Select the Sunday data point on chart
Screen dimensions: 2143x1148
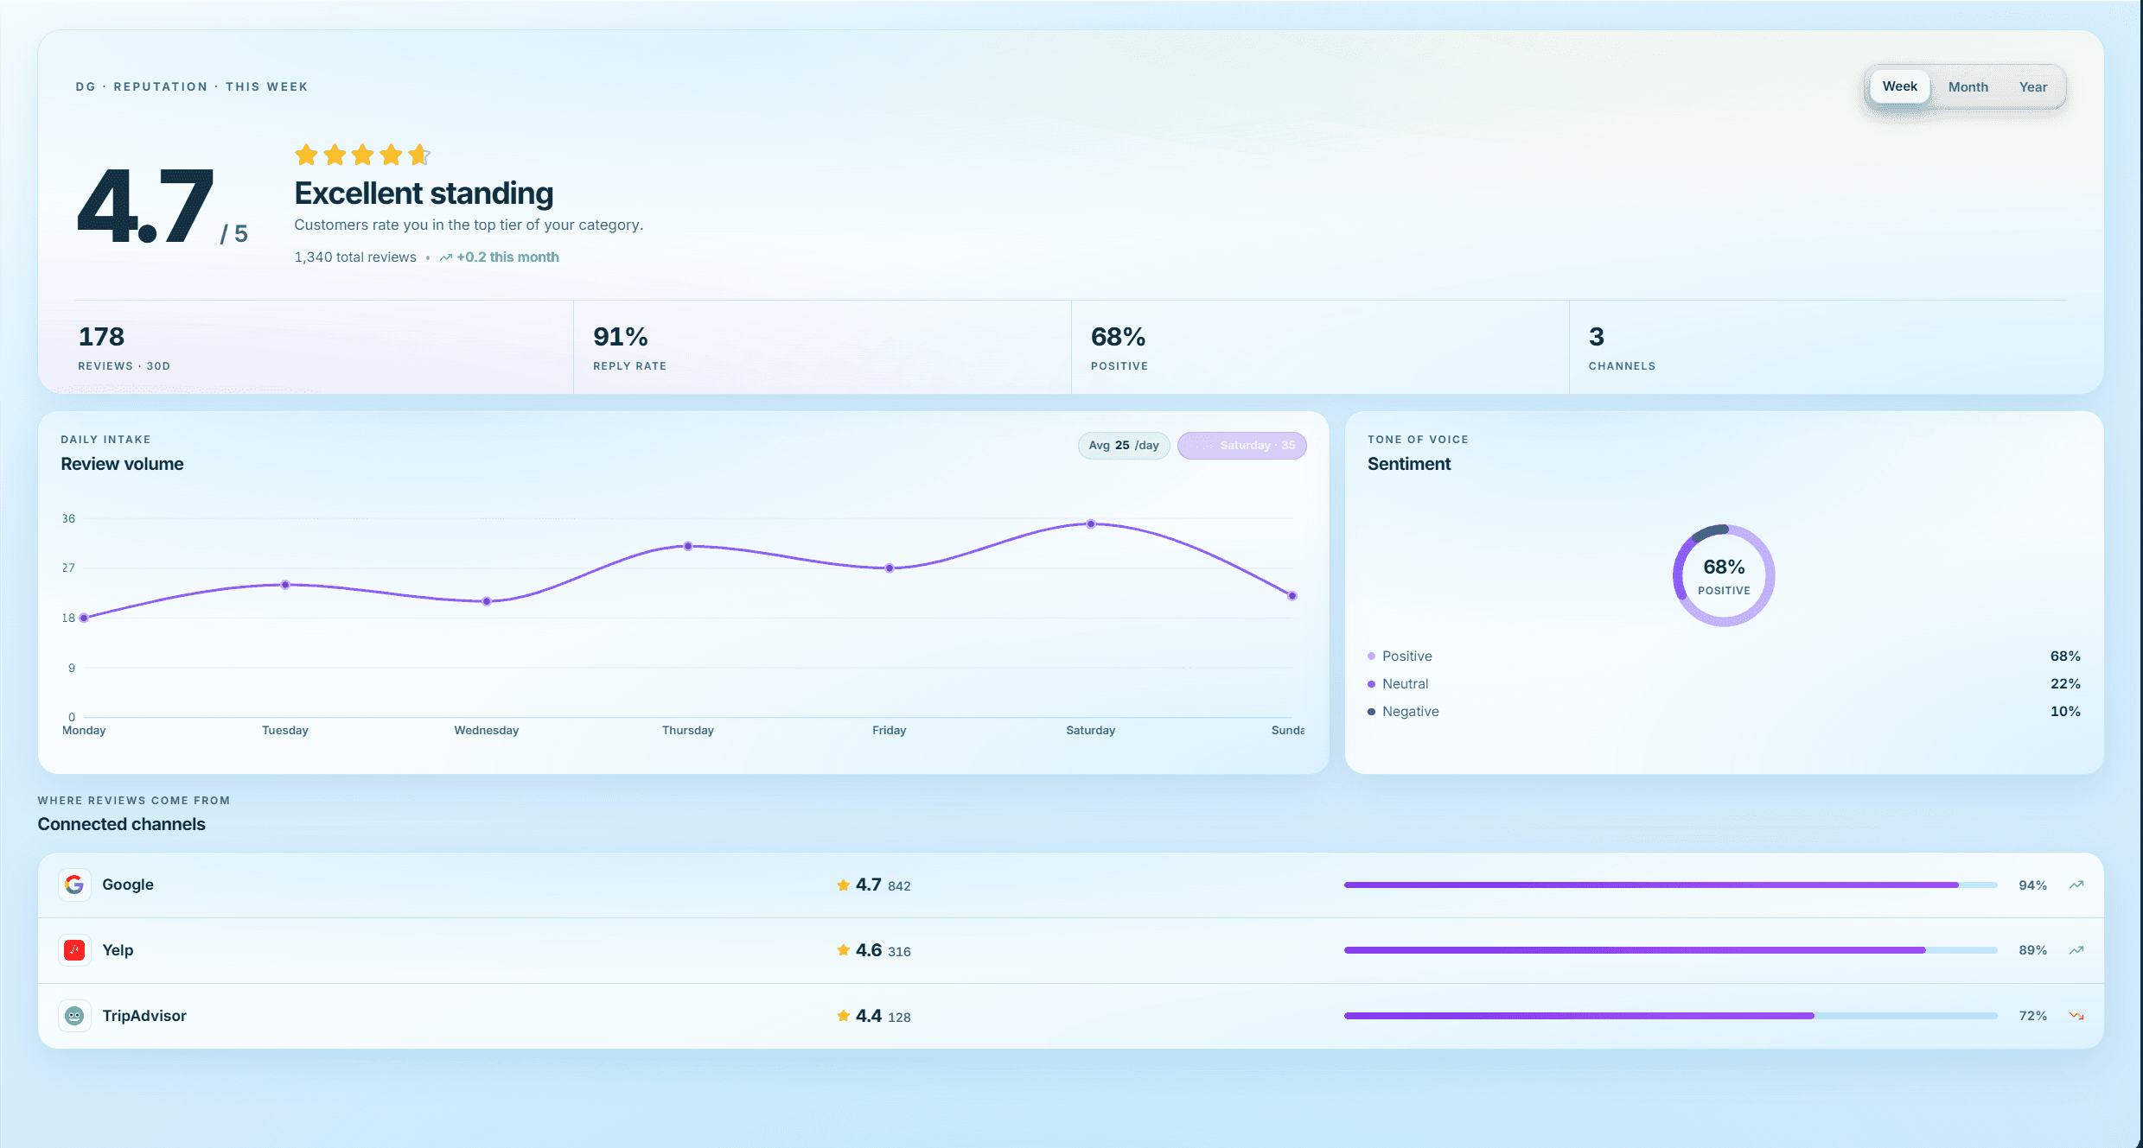point(1292,596)
